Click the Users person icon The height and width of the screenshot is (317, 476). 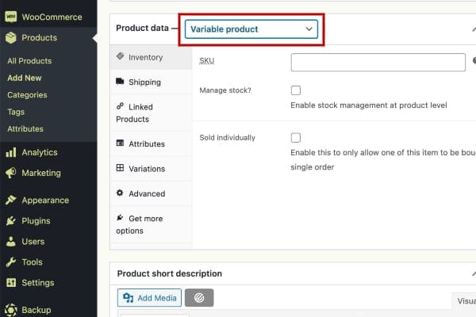pos(10,242)
